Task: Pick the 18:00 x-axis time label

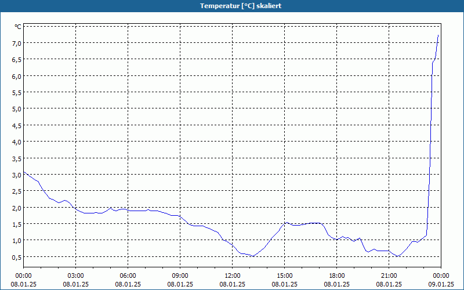Action: [x=337, y=276]
